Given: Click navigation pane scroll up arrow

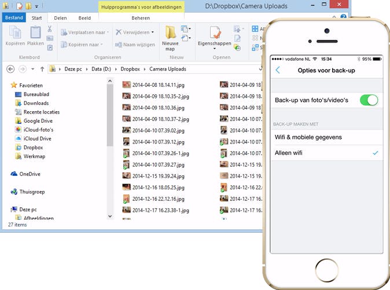Looking at the screenshot, I should pyautogui.click(x=110, y=81).
